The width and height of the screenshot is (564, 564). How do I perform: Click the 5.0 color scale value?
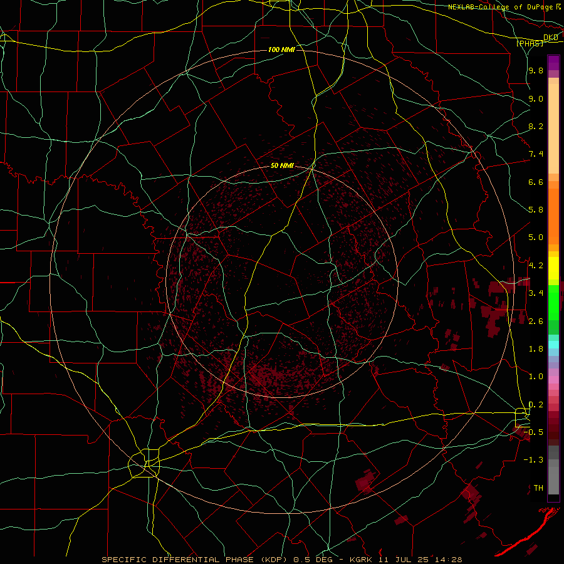pyautogui.click(x=536, y=238)
